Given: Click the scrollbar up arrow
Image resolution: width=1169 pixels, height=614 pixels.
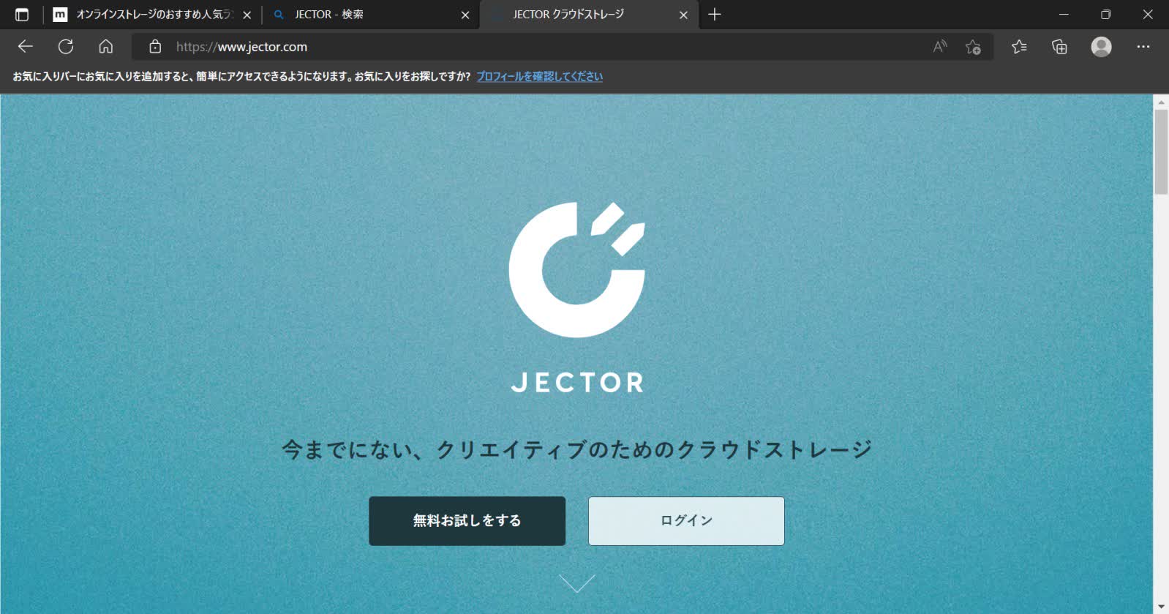Looking at the screenshot, I should coord(1161,102).
